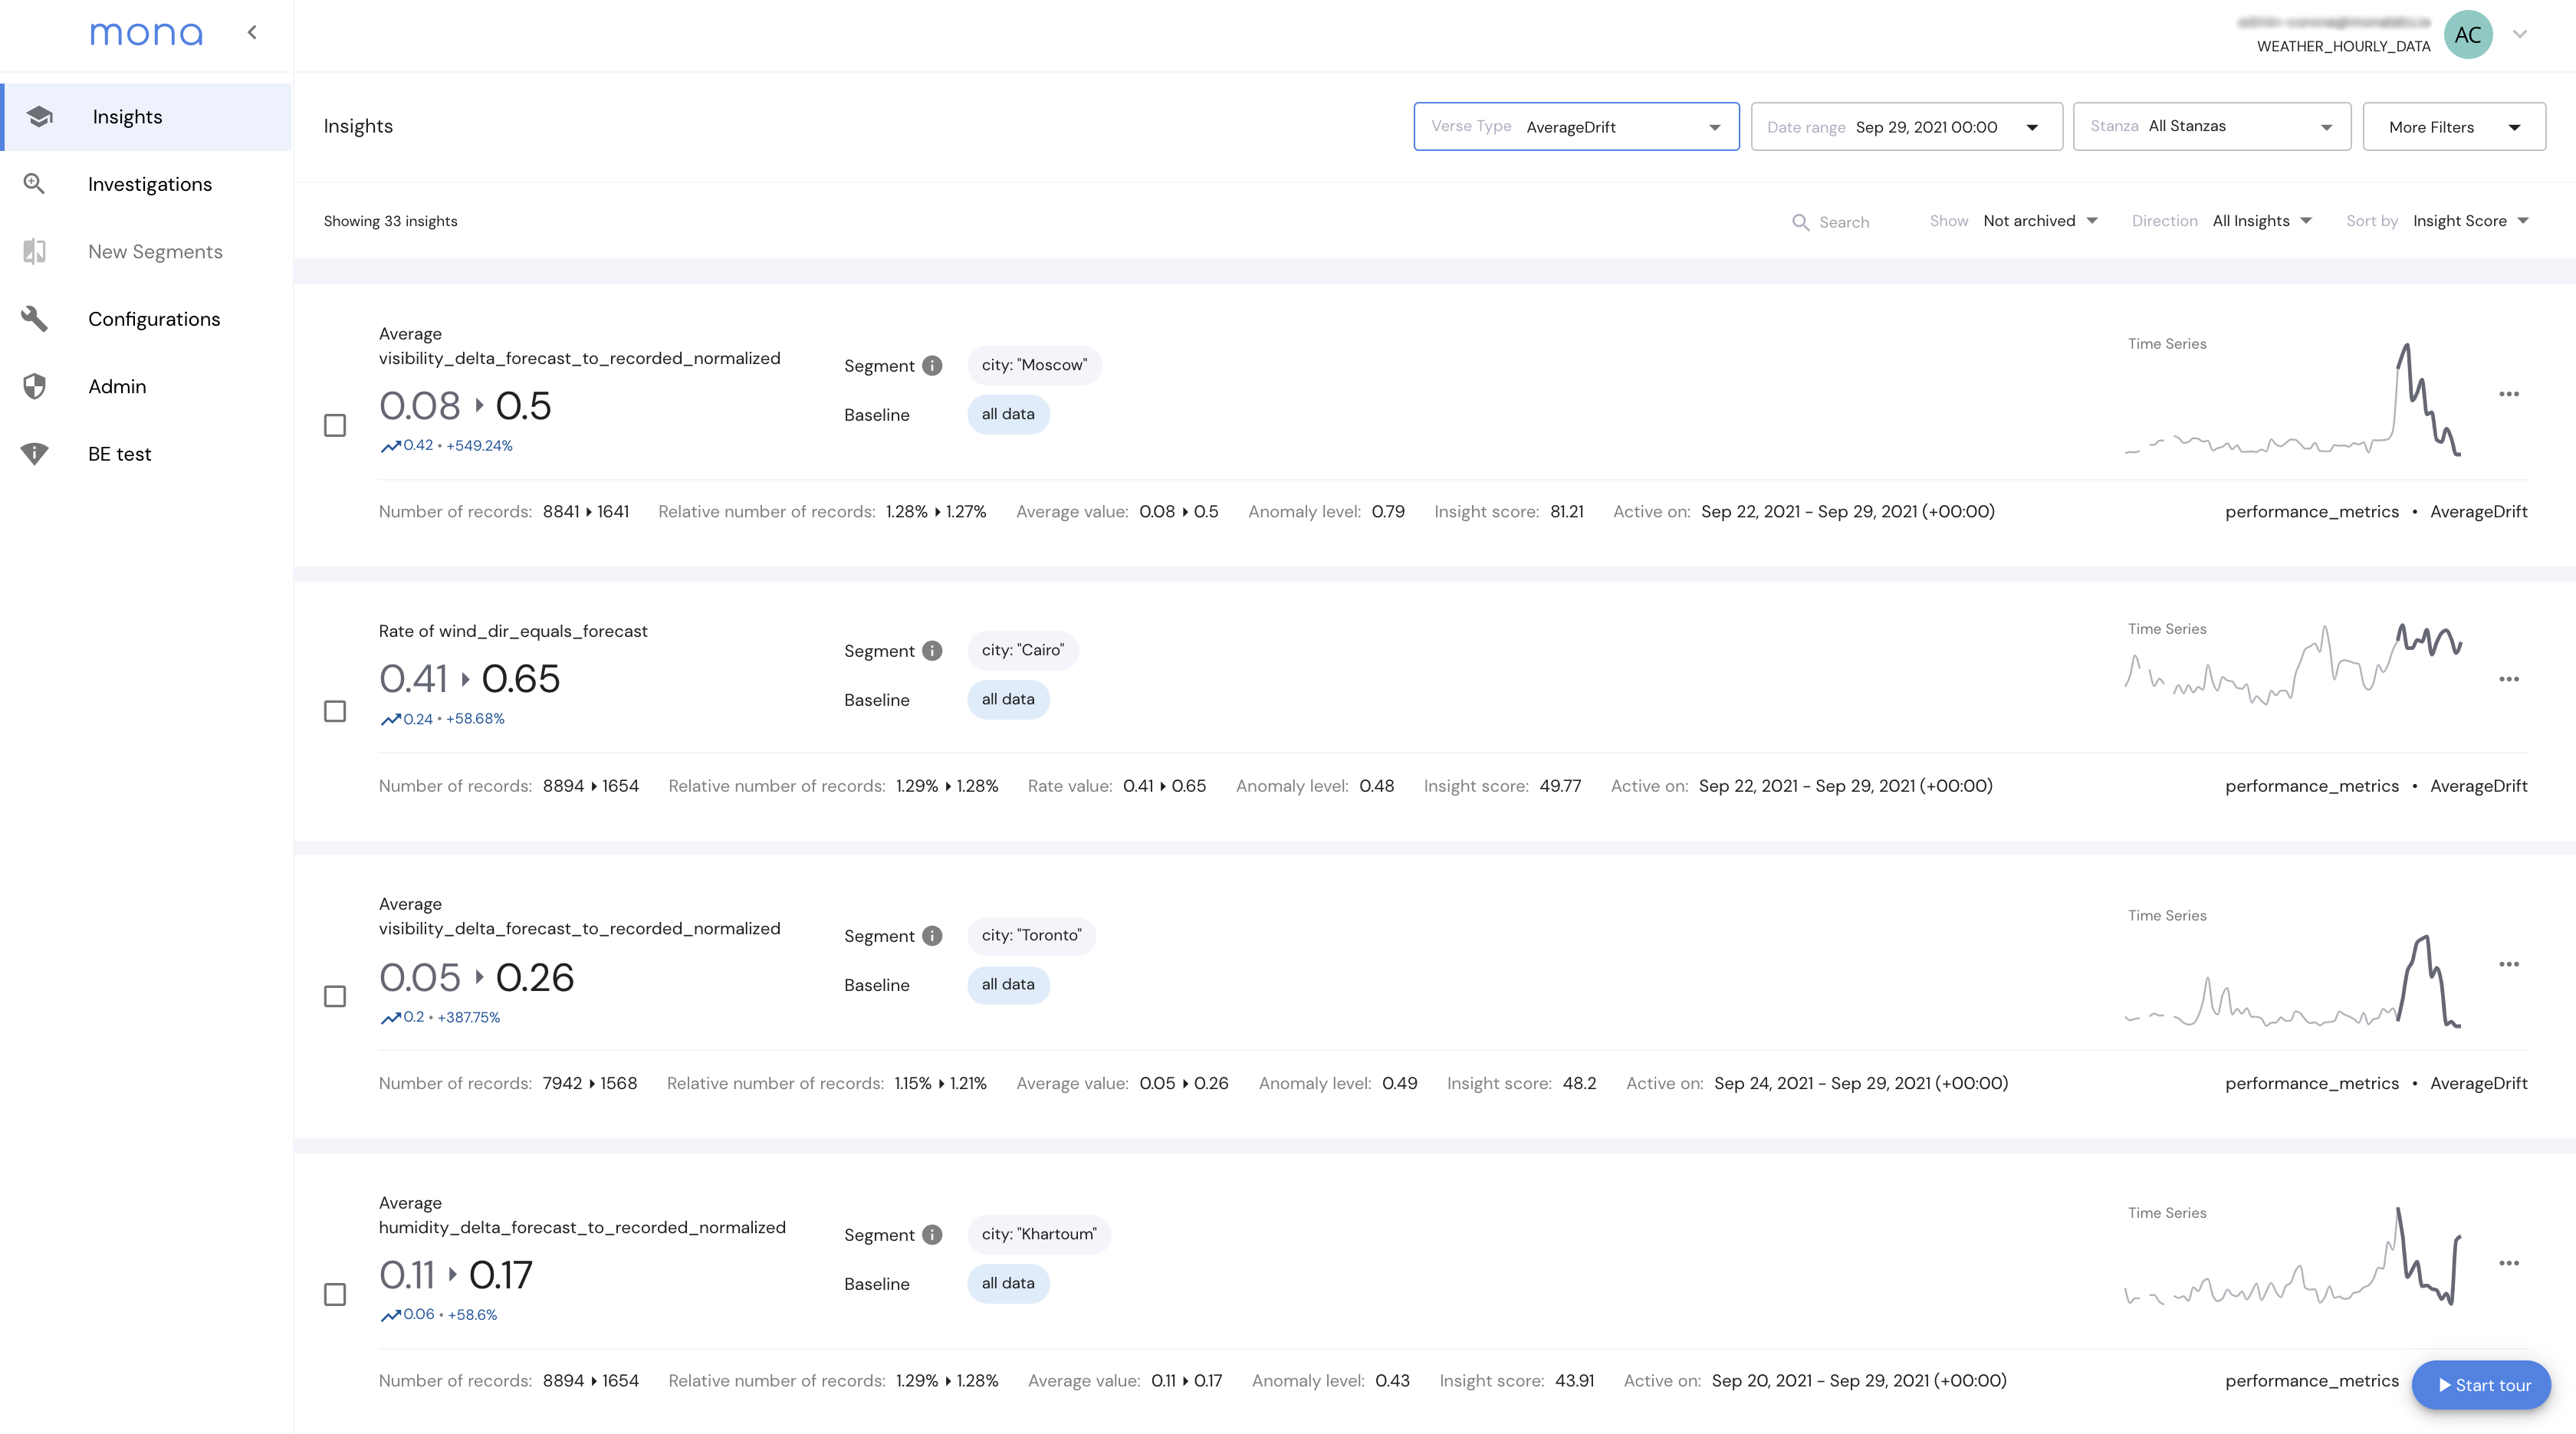Image resolution: width=2576 pixels, height=1434 pixels.
Task: Open BE test in sidebar
Action: click(147, 454)
